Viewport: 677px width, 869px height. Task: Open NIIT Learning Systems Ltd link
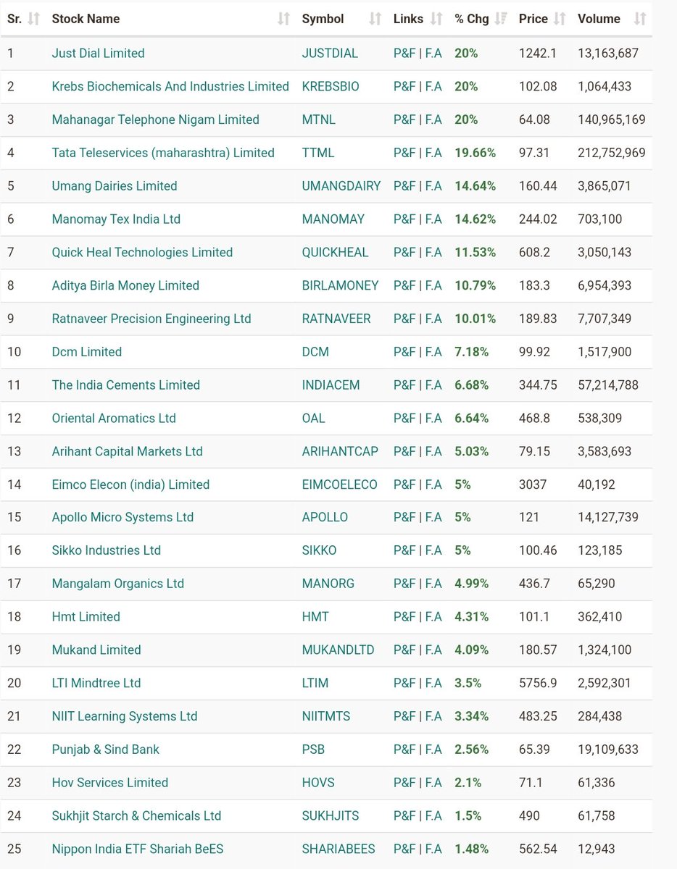(125, 716)
